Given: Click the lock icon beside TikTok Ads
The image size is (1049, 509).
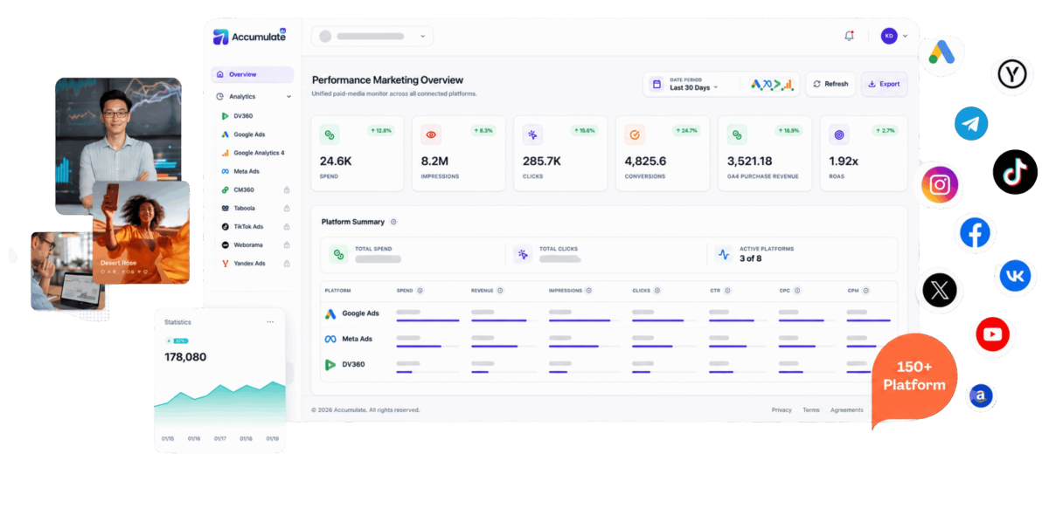Looking at the screenshot, I should [287, 226].
